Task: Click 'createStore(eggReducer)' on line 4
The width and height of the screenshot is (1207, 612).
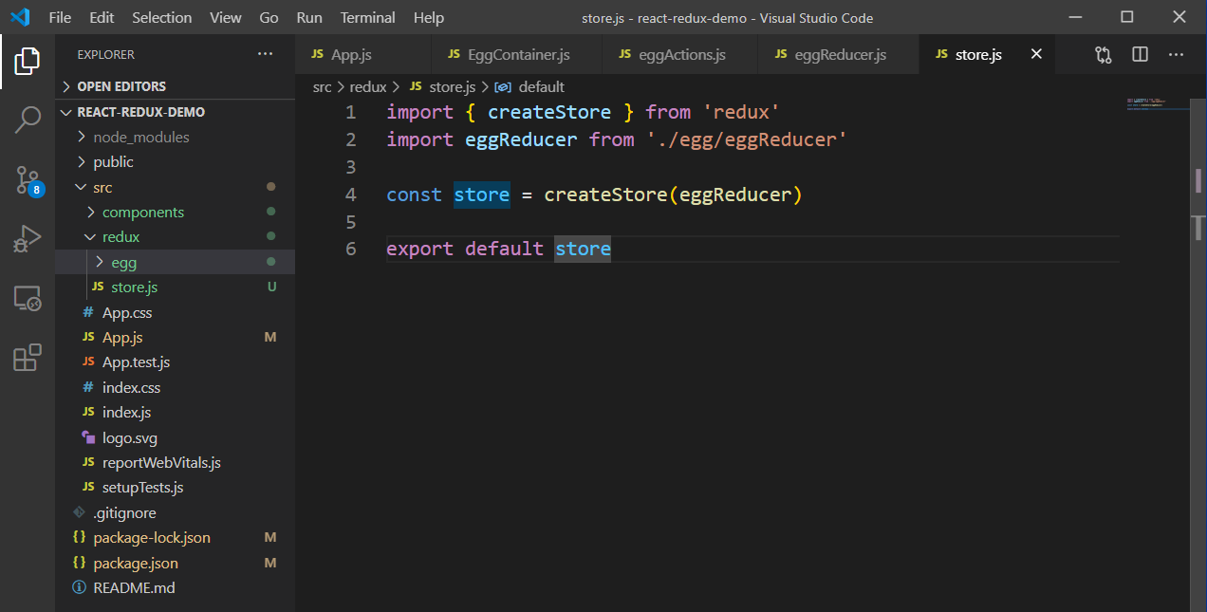Action: click(673, 195)
